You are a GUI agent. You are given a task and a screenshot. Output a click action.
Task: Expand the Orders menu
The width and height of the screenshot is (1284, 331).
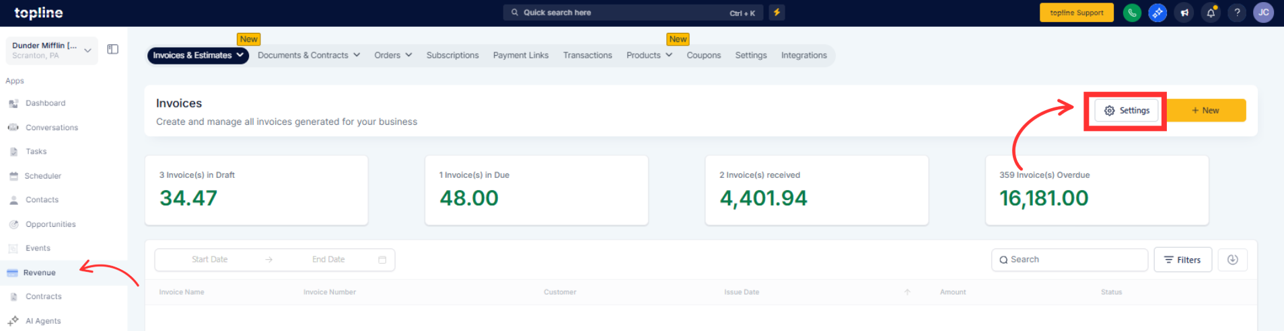point(393,56)
